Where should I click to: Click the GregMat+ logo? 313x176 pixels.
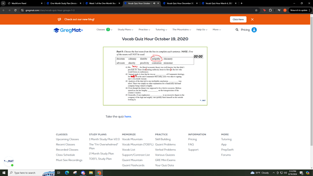pyautogui.click(x=68, y=30)
